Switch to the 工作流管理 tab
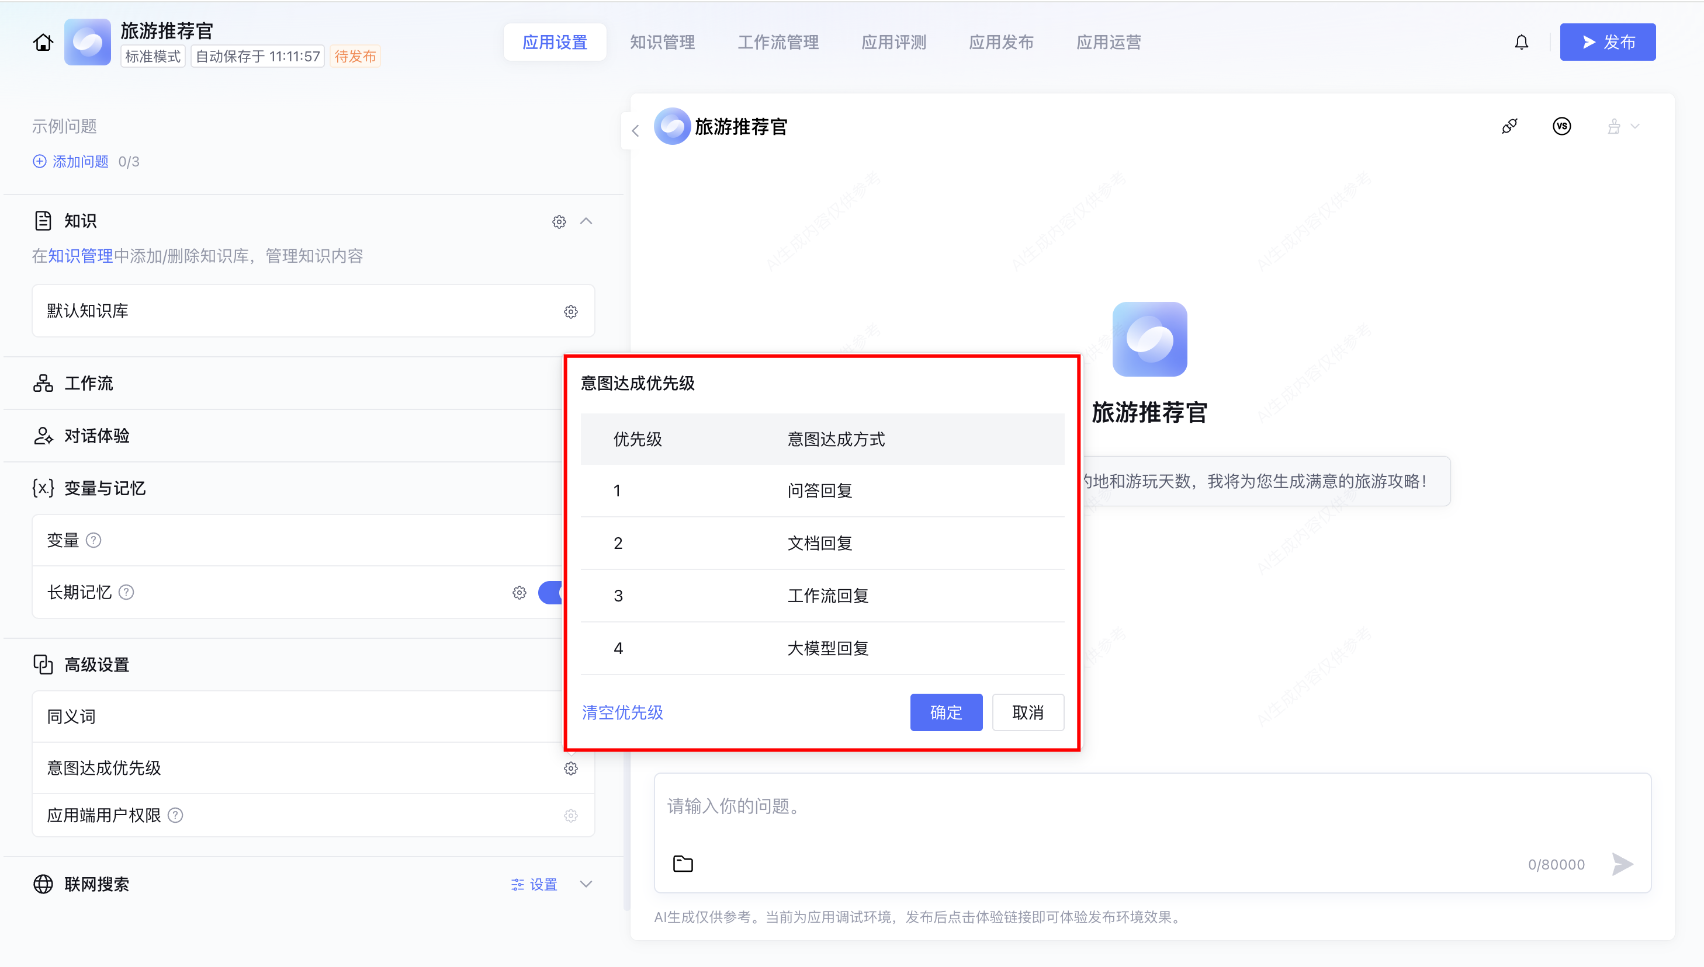 pos(778,43)
